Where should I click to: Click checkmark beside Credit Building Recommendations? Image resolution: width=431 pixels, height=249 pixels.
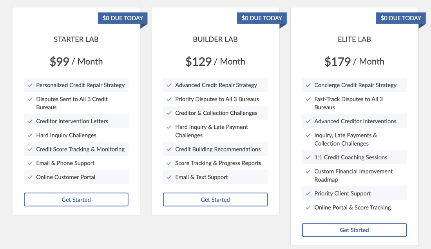point(169,149)
